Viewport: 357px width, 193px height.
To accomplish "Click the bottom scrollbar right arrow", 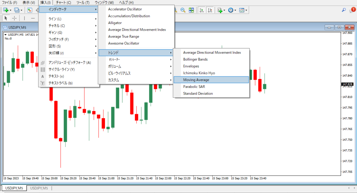I will (x=354, y=183).
